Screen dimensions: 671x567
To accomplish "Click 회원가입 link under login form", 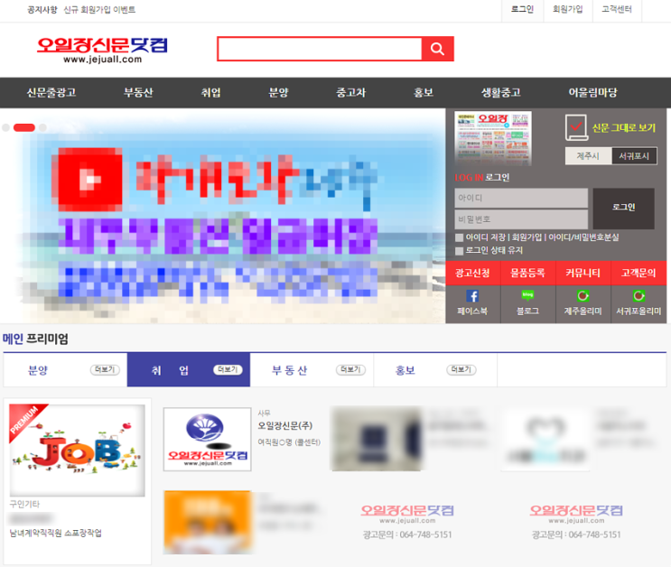I will (527, 237).
